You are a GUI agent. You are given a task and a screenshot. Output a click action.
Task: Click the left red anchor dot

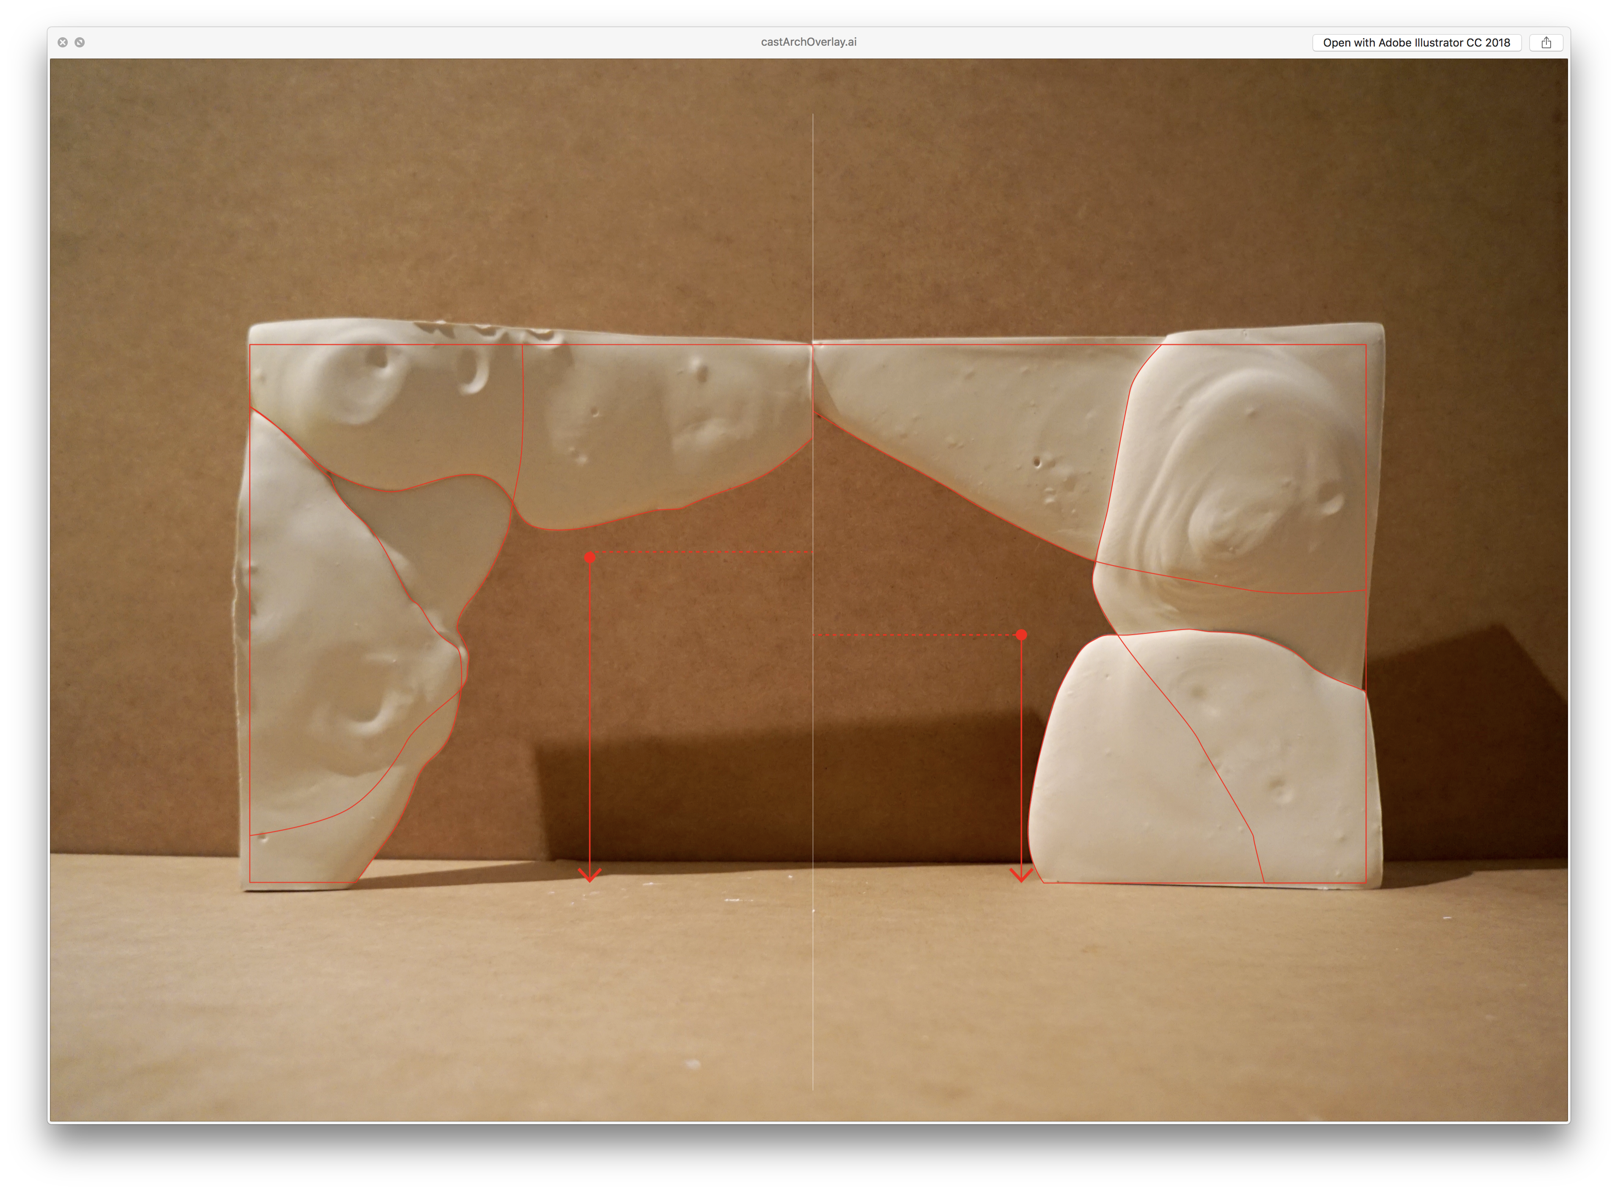point(590,557)
